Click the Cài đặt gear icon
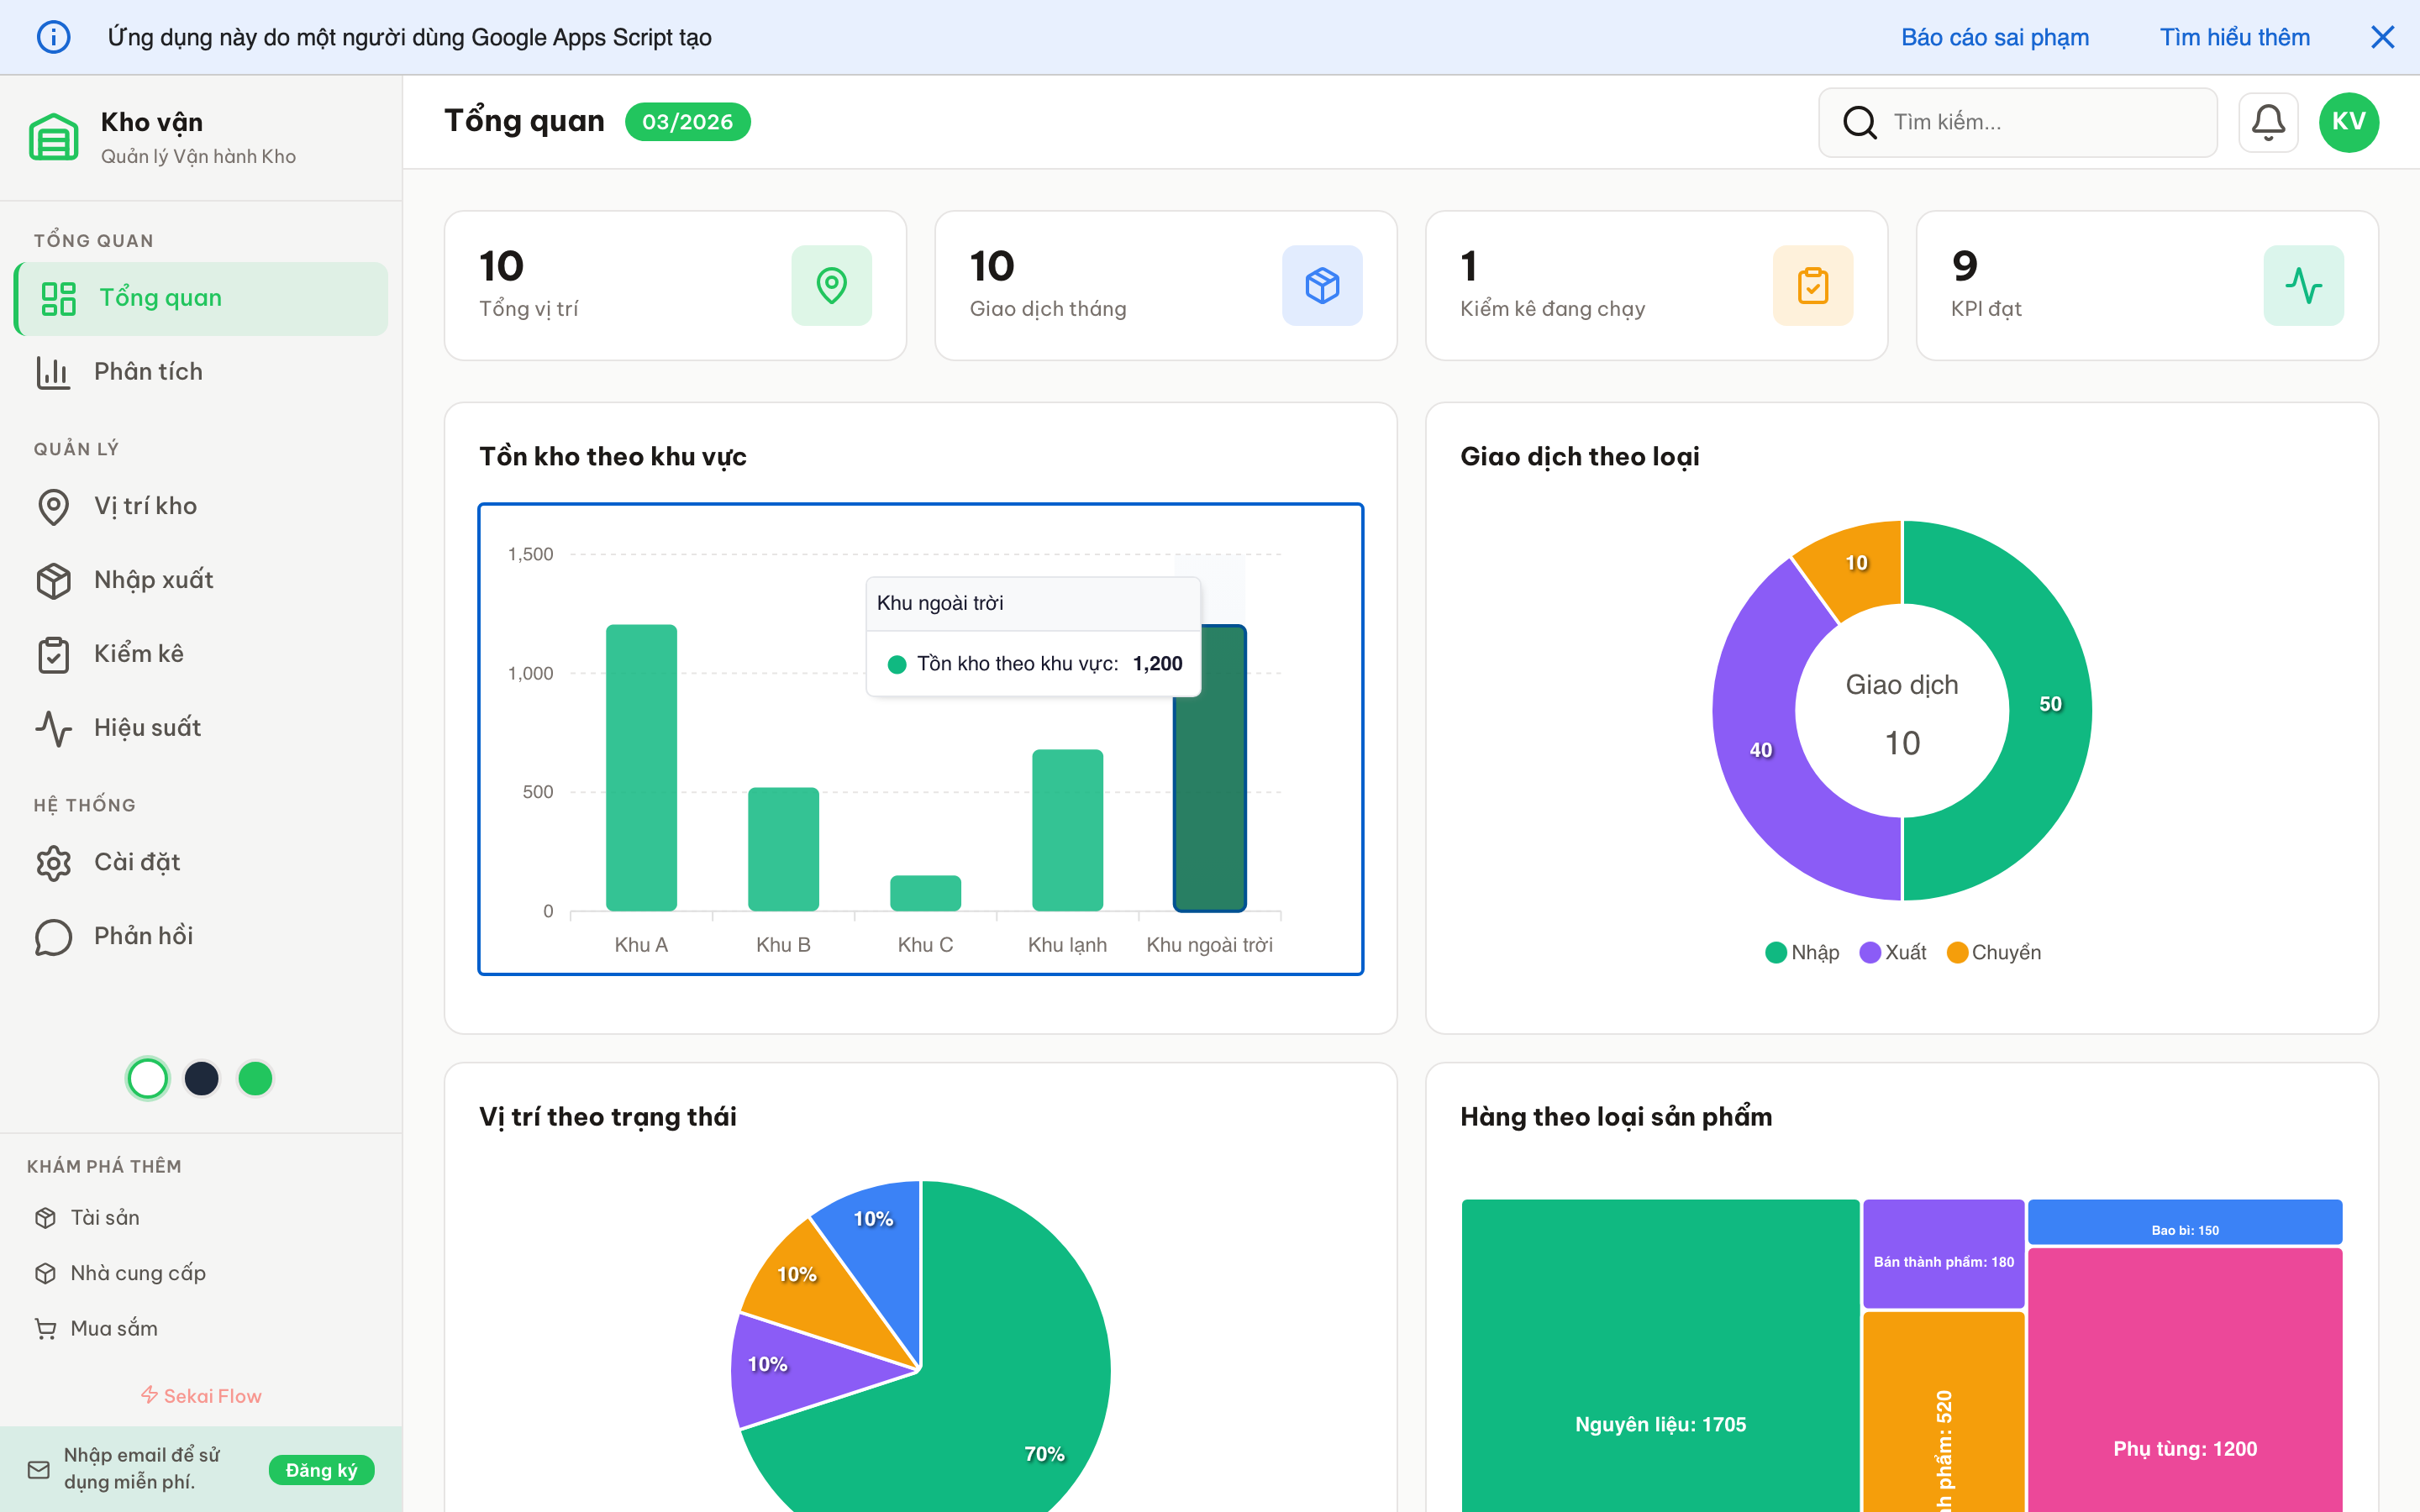The image size is (2420, 1512). [x=53, y=862]
